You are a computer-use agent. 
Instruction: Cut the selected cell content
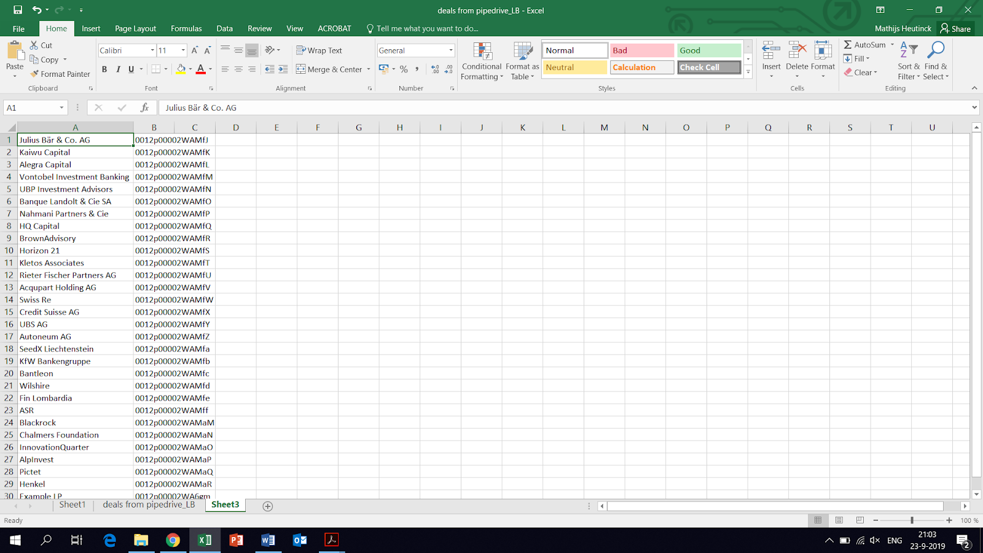[x=41, y=45]
